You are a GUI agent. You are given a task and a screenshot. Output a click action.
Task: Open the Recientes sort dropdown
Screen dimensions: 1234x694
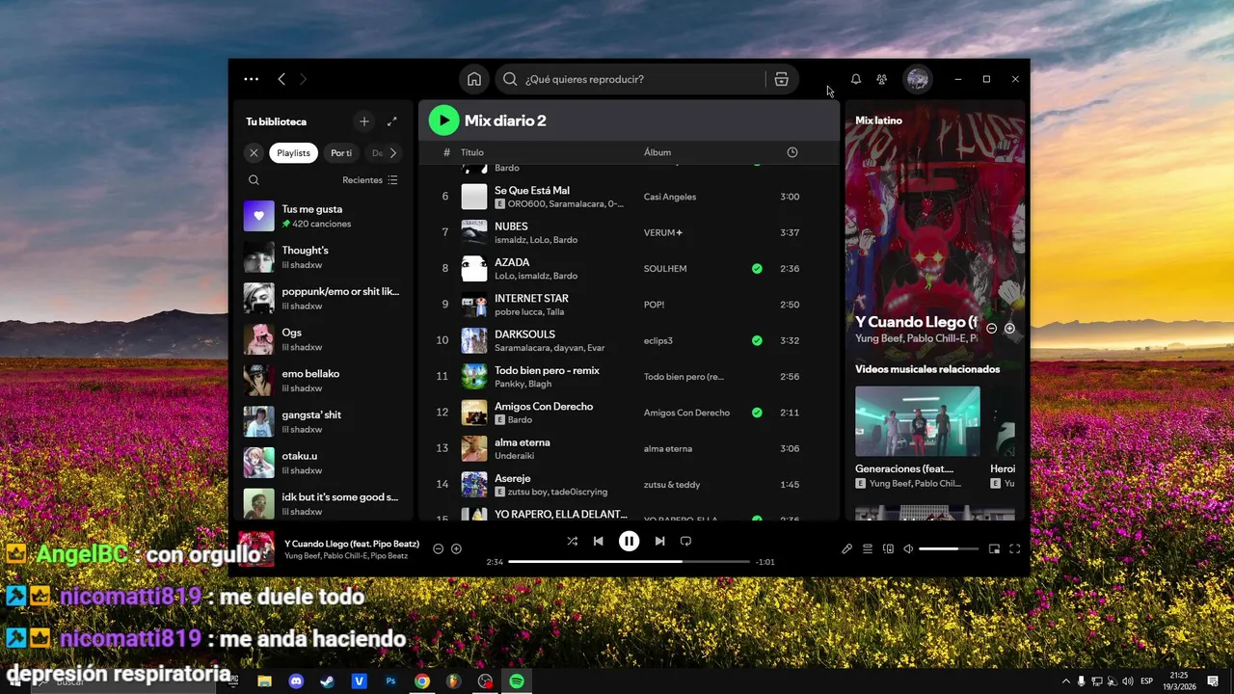(x=370, y=180)
